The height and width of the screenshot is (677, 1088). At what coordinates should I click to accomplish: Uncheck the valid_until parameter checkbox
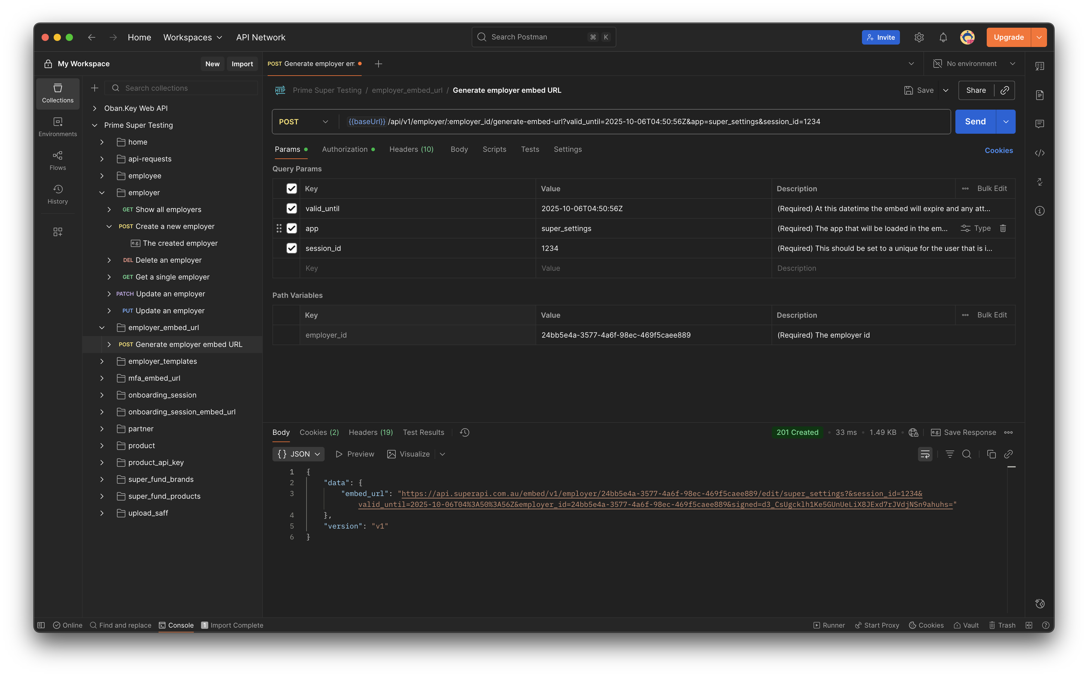[x=291, y=209]
